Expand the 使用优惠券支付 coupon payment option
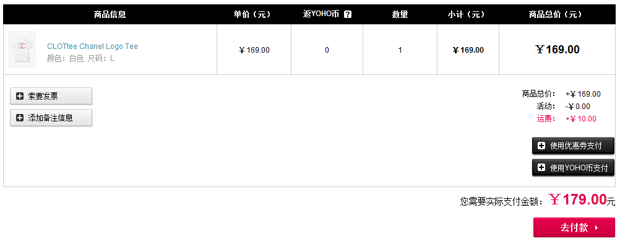This screenshot has height=241, width=620. (573, 146)
